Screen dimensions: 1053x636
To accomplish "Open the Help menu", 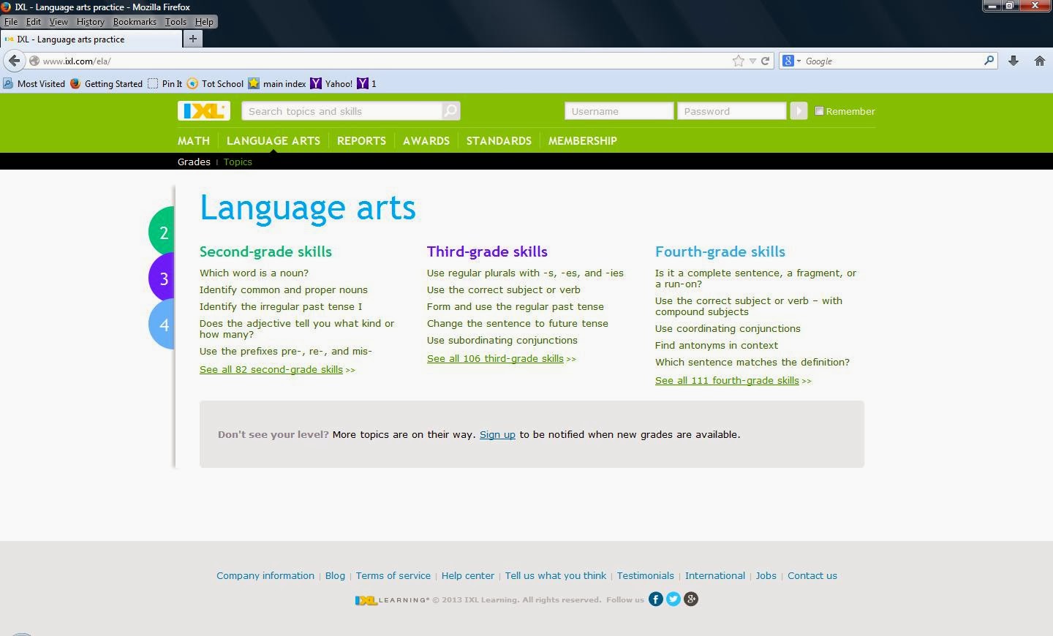I will pyautogui.click(x=204, y=22).
